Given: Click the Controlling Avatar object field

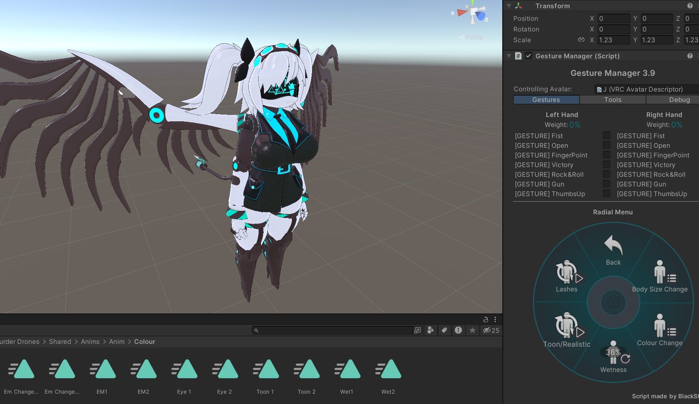Looking at the screenshot, I should point(647,89).
